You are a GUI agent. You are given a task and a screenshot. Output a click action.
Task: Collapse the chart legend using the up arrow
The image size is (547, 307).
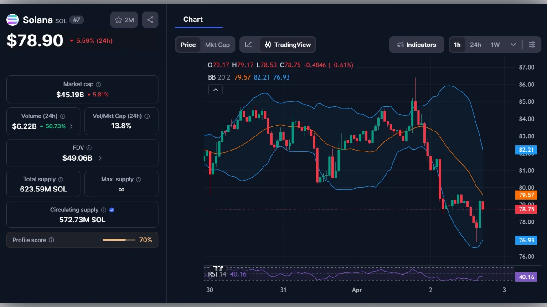click(215, 90)
